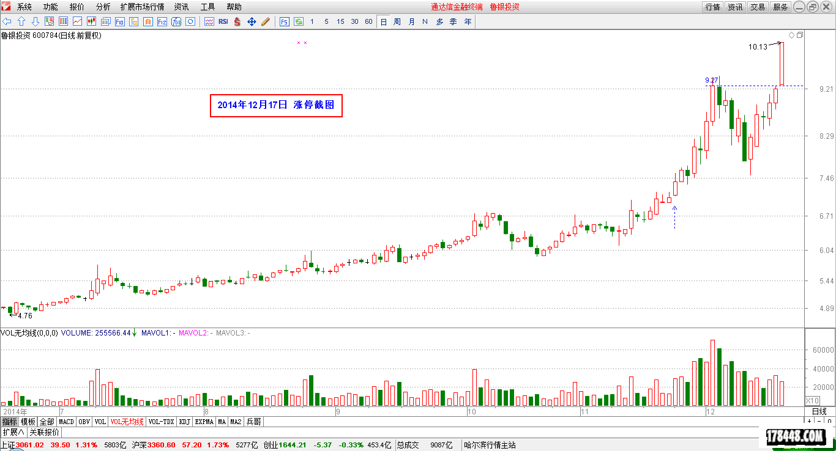Switch to 5-minute period
836x451 pixels.
point(326,21)
